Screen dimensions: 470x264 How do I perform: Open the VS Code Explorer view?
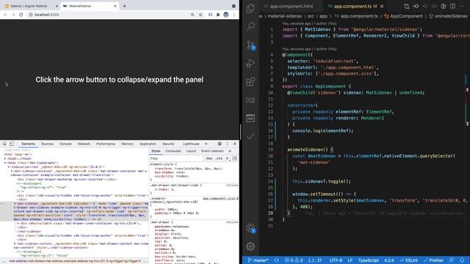click(x=250, y=8)
